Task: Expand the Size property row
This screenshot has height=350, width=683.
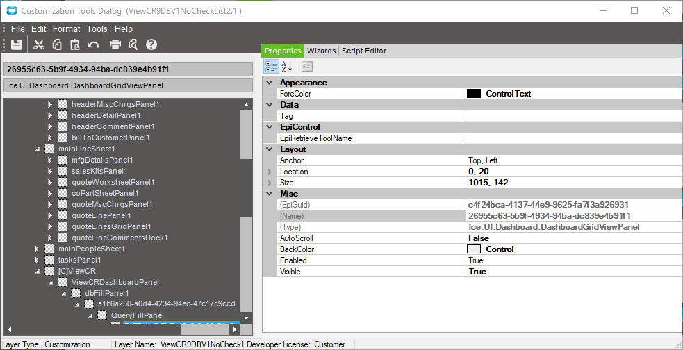Action: [x=270, y=183]
